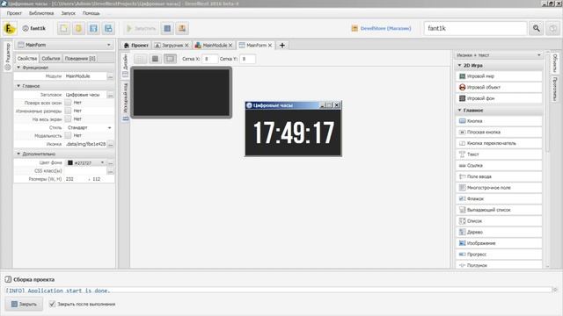The height and width of the screenshot is (316, 563).
Task: Choose the 'Ссылка' link component
Action: tap(499, 166)
